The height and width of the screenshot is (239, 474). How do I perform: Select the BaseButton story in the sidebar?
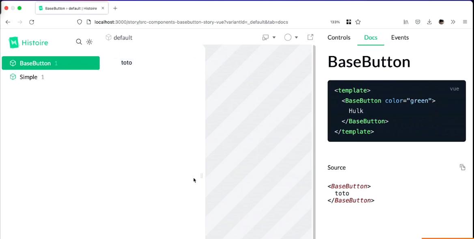pyautogui.click(x=35, y=63)
